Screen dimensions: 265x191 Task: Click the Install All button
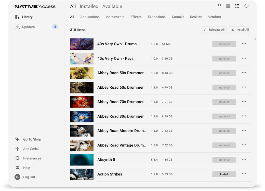pos(240,30)
